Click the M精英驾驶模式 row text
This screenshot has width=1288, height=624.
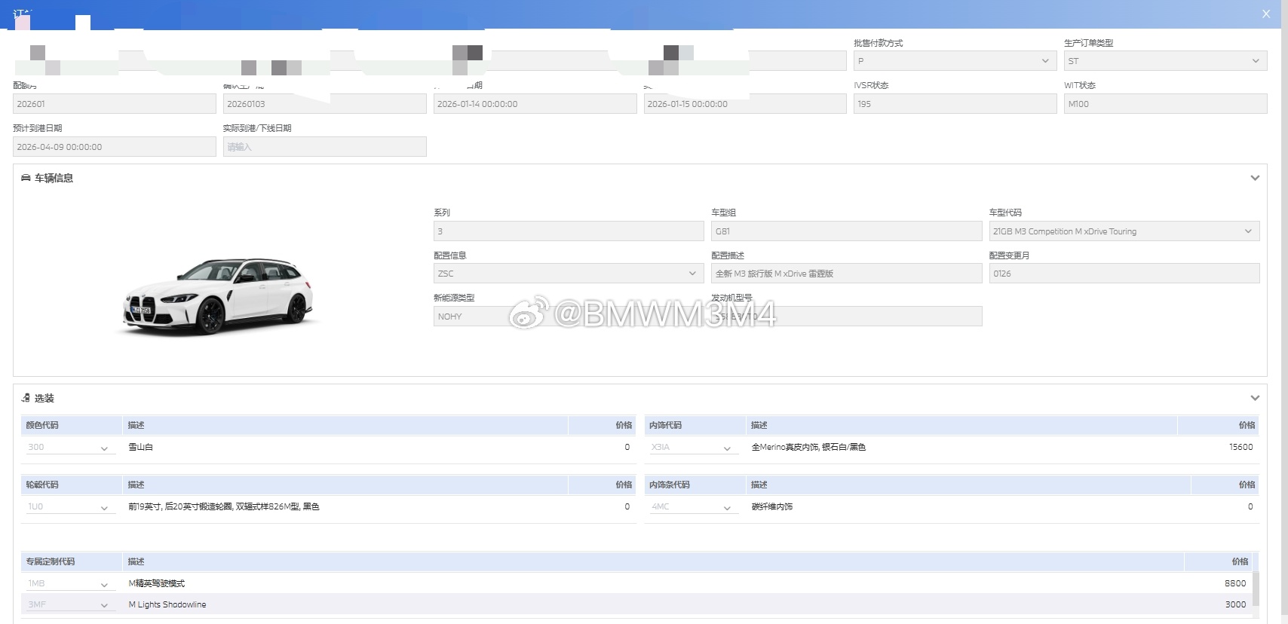click(x=157, y=584)
